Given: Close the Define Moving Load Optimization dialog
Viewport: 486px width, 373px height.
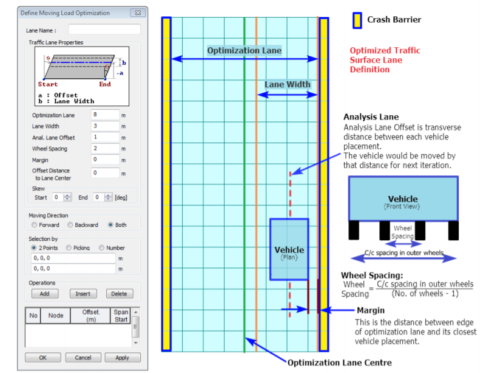Looking at the screenshot, I should (138, 12).
